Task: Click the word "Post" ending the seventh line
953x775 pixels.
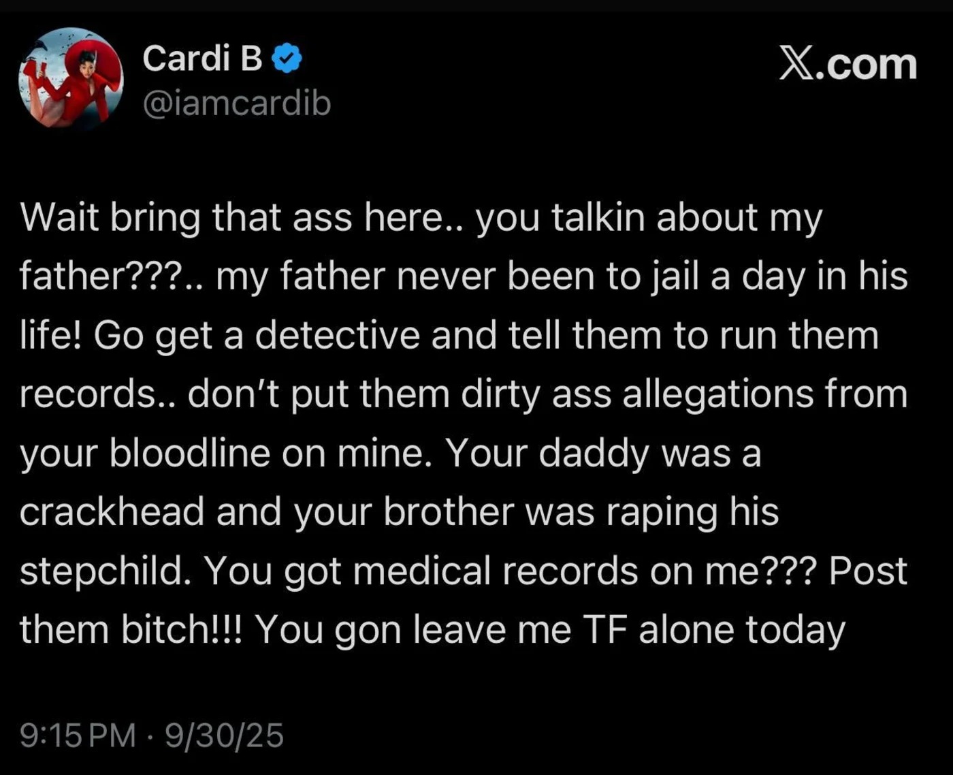Action: tap(868, 571)
